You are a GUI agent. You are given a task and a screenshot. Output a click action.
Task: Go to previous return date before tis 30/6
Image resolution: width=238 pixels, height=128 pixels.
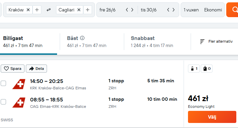(168, 10)
